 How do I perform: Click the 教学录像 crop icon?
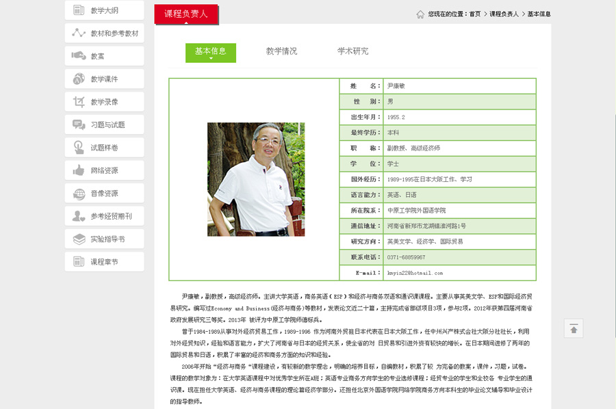click(x=79, y=102)
